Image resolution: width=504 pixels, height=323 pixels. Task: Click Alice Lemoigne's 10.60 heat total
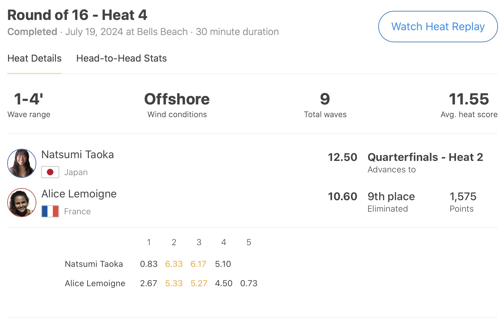(x=342, y=197)
